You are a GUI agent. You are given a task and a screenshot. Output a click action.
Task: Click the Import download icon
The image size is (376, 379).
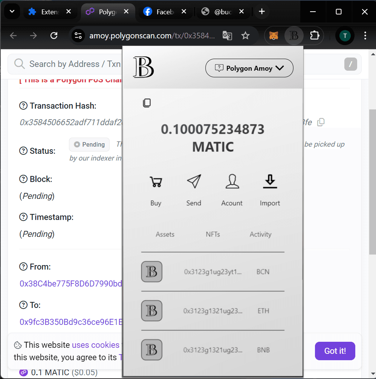pyautogui.click(x=270, y=181)
